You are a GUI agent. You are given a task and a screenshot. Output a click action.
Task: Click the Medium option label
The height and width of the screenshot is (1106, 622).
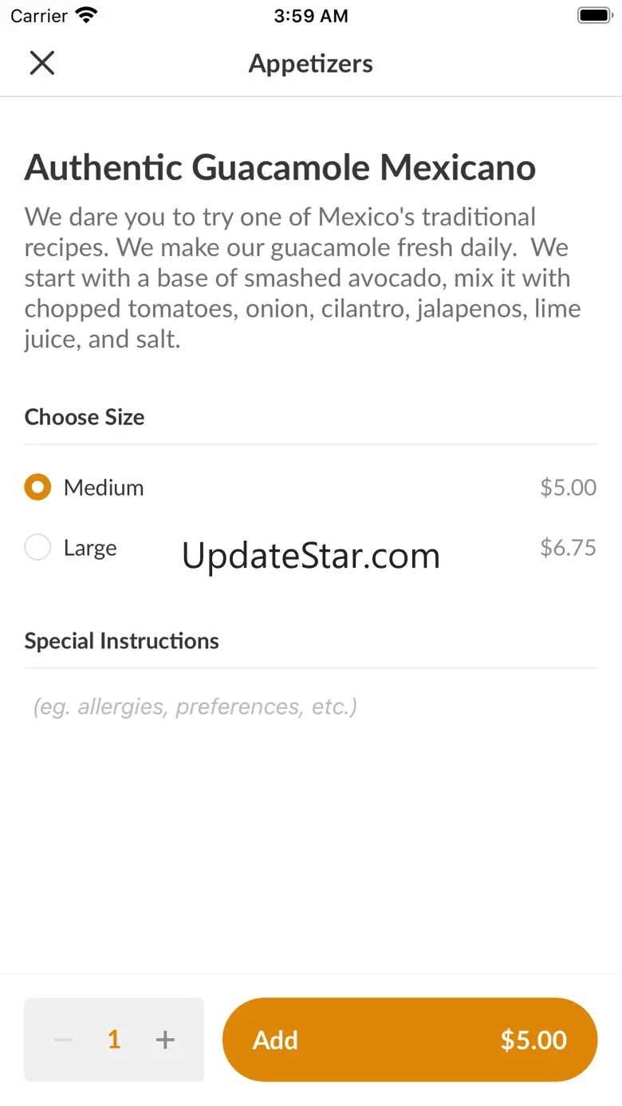(x=104, y=487)
